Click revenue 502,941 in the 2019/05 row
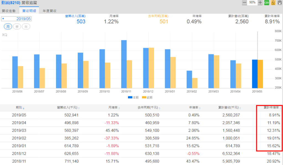The width and height of the screenshot is (283, 165). point(72,115)
